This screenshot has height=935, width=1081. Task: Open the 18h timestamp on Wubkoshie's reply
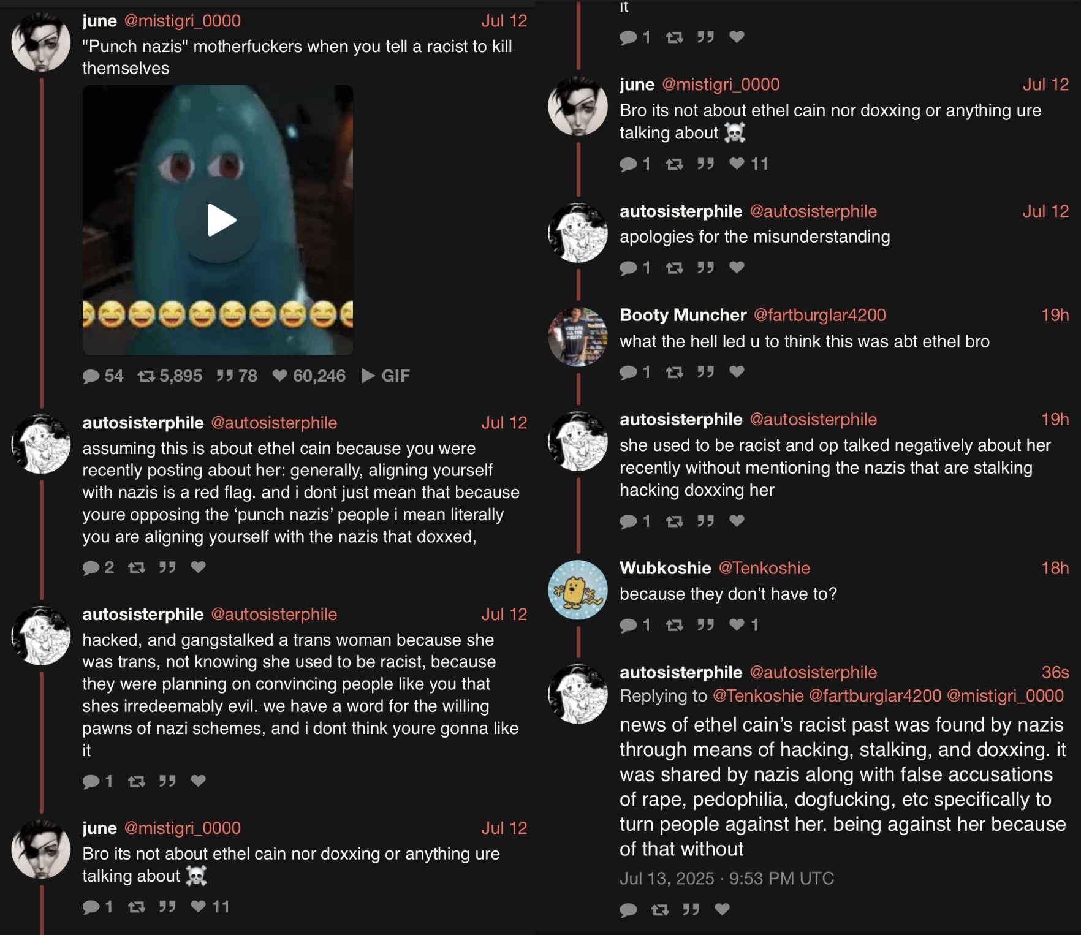(x=1055, y=568)
